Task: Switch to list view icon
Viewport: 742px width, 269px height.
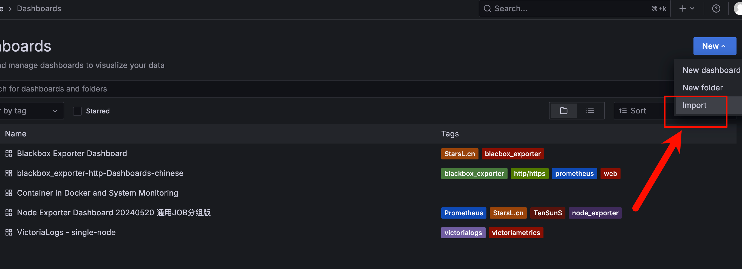Action: point(590,111)
